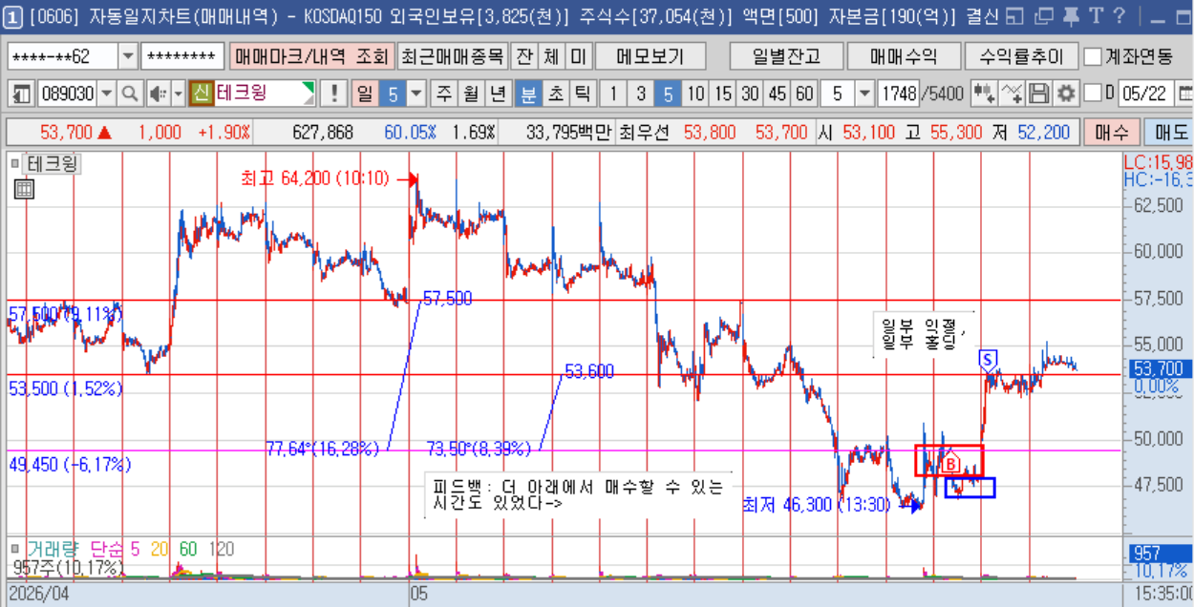The height and width of the screenshot is (607, 1194).
Task: Click the 메모보기 button
Action: click(650, 56)
